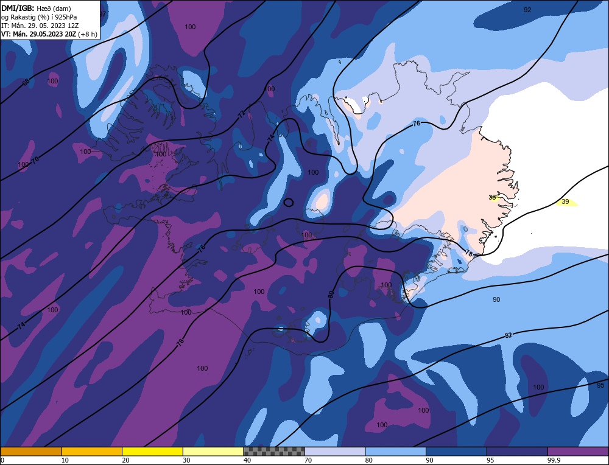This screenshot has height=465, width=609.
Task: Click the '82' contour label
Action: click(x=509, y=335)
